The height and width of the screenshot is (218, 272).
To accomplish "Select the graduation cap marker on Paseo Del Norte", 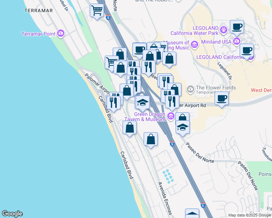I will click(x=183, y=128).
